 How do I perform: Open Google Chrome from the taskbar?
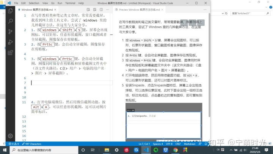(x=176, y=150)
